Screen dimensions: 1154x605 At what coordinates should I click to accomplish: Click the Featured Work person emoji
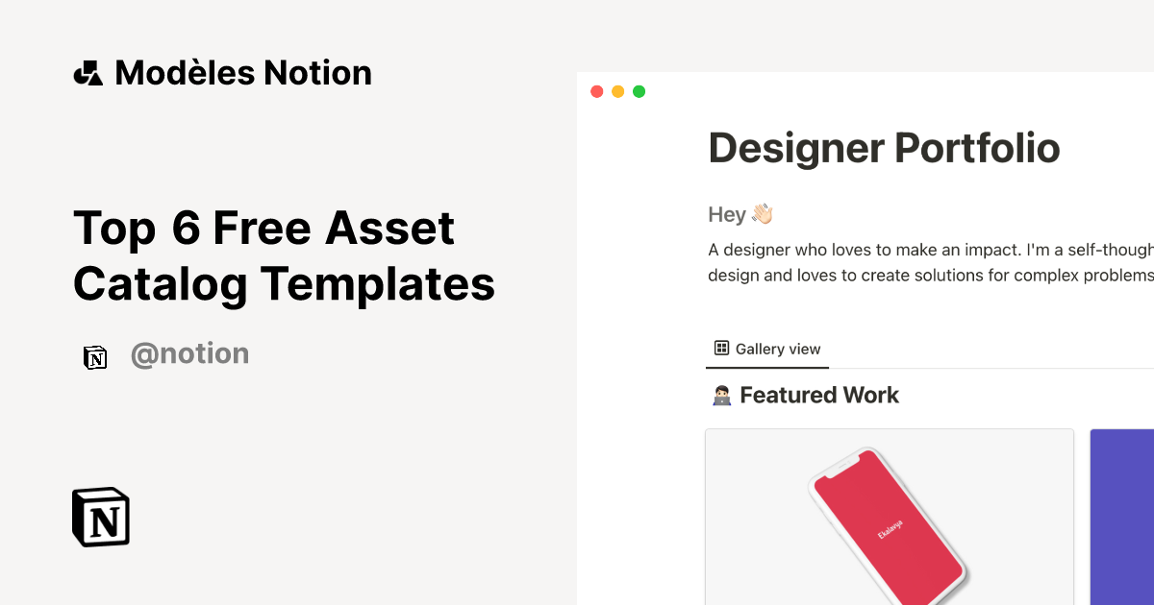coord(719,396)
